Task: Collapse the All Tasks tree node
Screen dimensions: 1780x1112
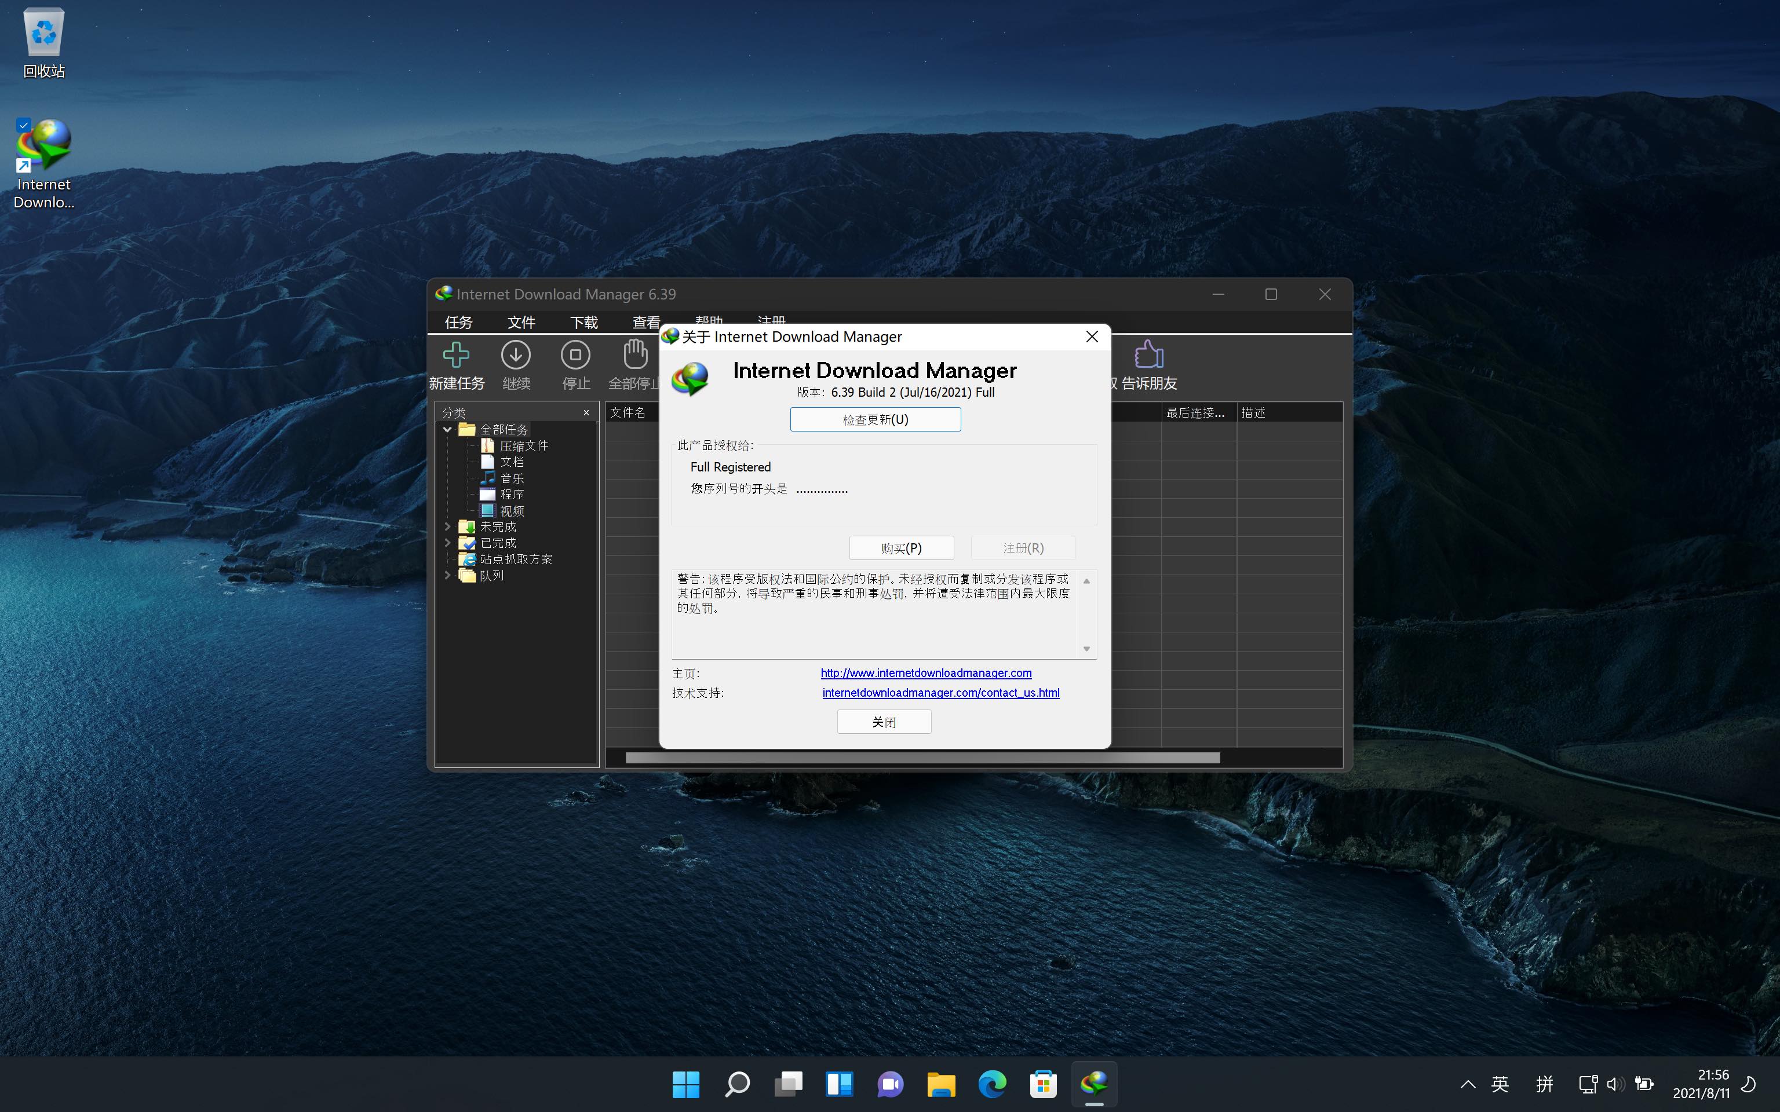Action: coord(447,430)
